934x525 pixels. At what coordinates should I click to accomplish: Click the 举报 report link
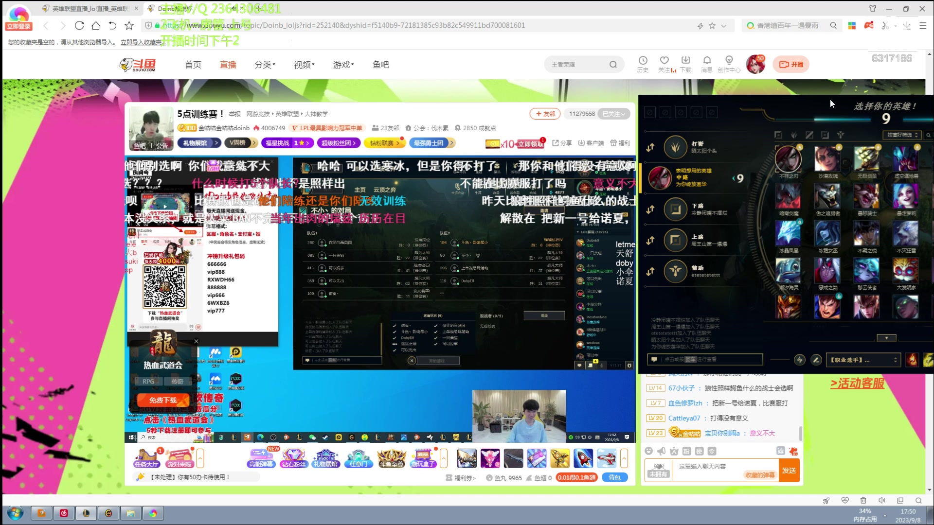click(x=235, y=114)
